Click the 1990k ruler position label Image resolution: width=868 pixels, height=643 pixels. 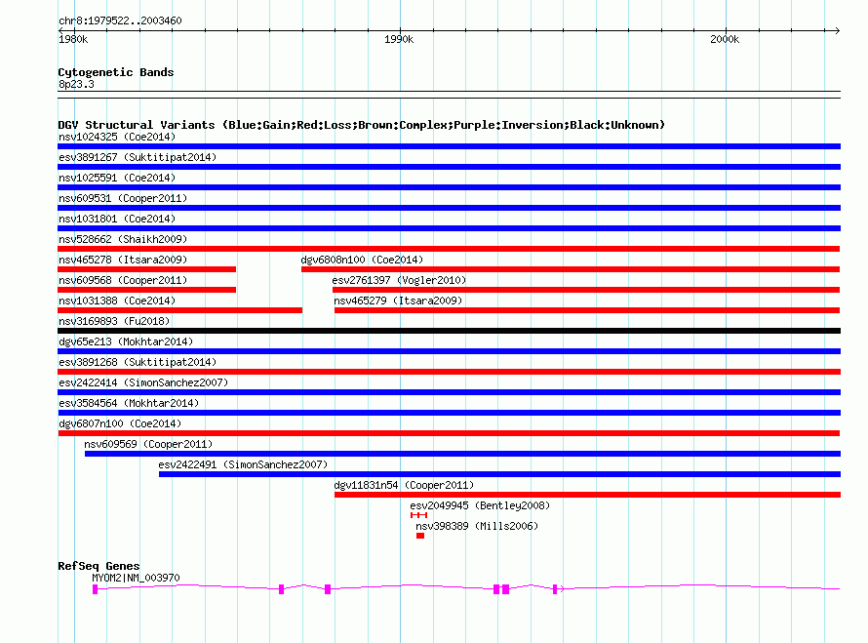398,39
